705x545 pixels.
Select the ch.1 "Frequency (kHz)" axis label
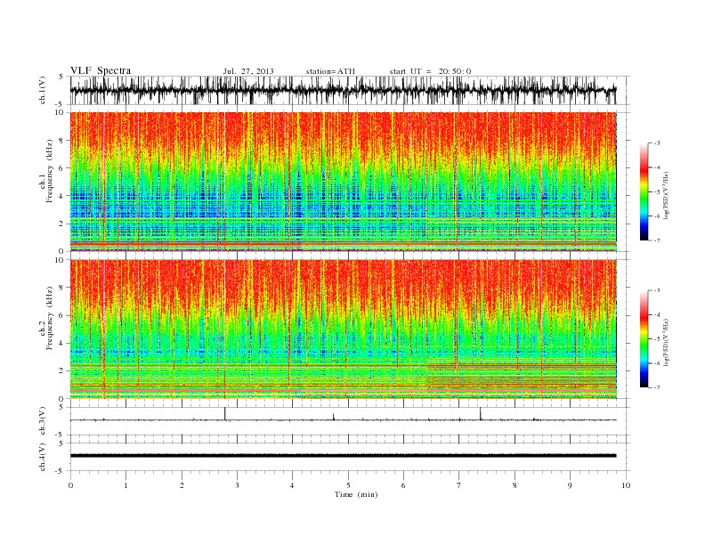pos(50,171)
